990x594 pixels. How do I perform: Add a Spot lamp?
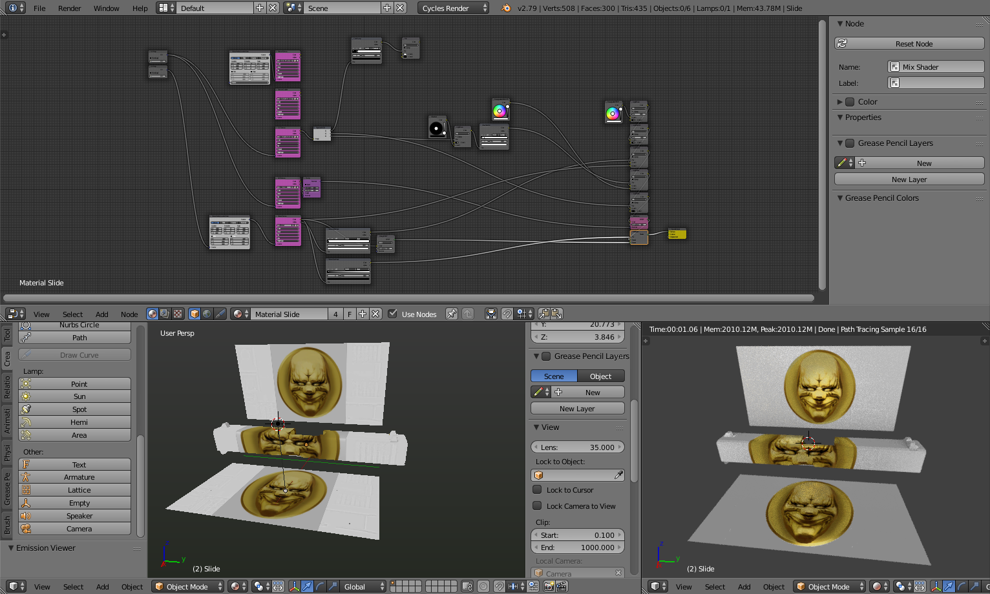pyautogui.click(x=75, y=409)
